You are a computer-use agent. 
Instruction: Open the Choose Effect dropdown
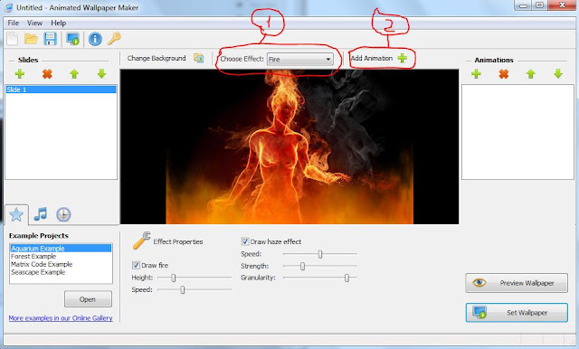pyautogui.click(x=299, y=60)
